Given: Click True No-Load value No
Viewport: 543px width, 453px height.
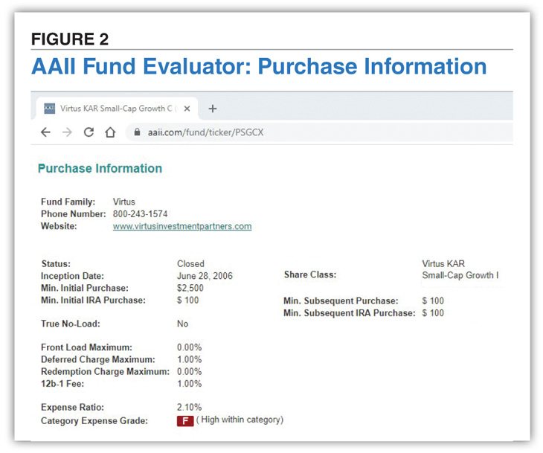Looking at the screenshot, I should coord(182,324).
